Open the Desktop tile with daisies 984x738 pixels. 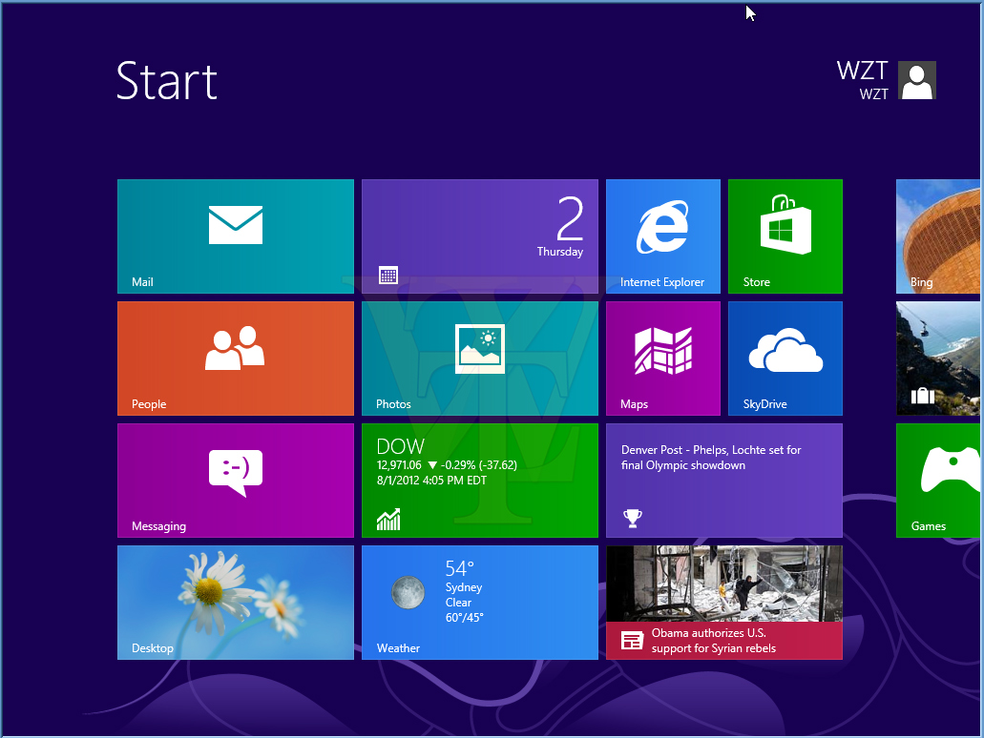point(235,602)
